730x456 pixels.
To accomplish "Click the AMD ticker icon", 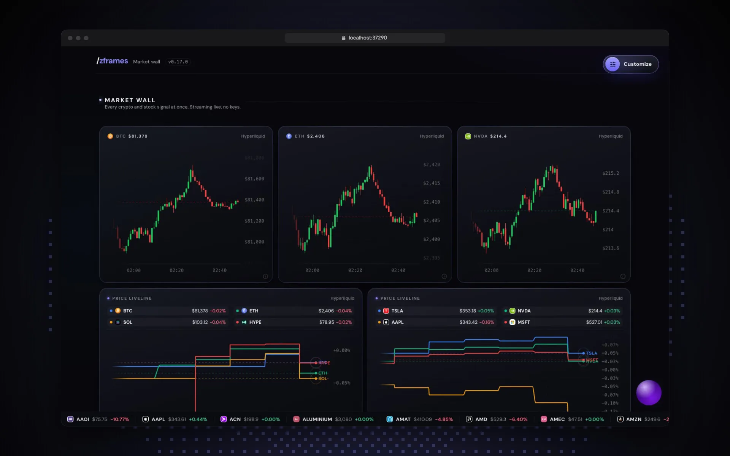I will [469, 419].
